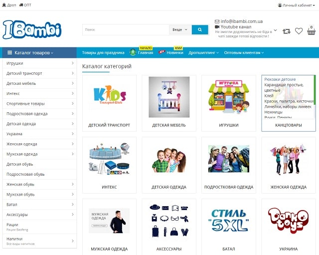
Task: Go to the Главная menu item
Action: pos(145,52)
